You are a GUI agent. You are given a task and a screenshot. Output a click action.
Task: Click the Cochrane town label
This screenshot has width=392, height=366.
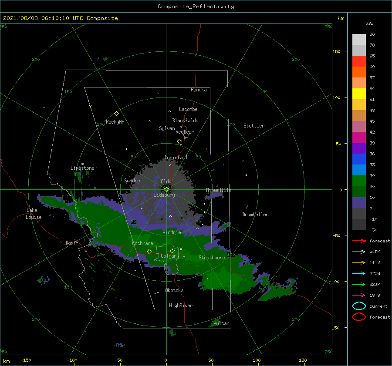pyautogui.click(x=142, y=243)
